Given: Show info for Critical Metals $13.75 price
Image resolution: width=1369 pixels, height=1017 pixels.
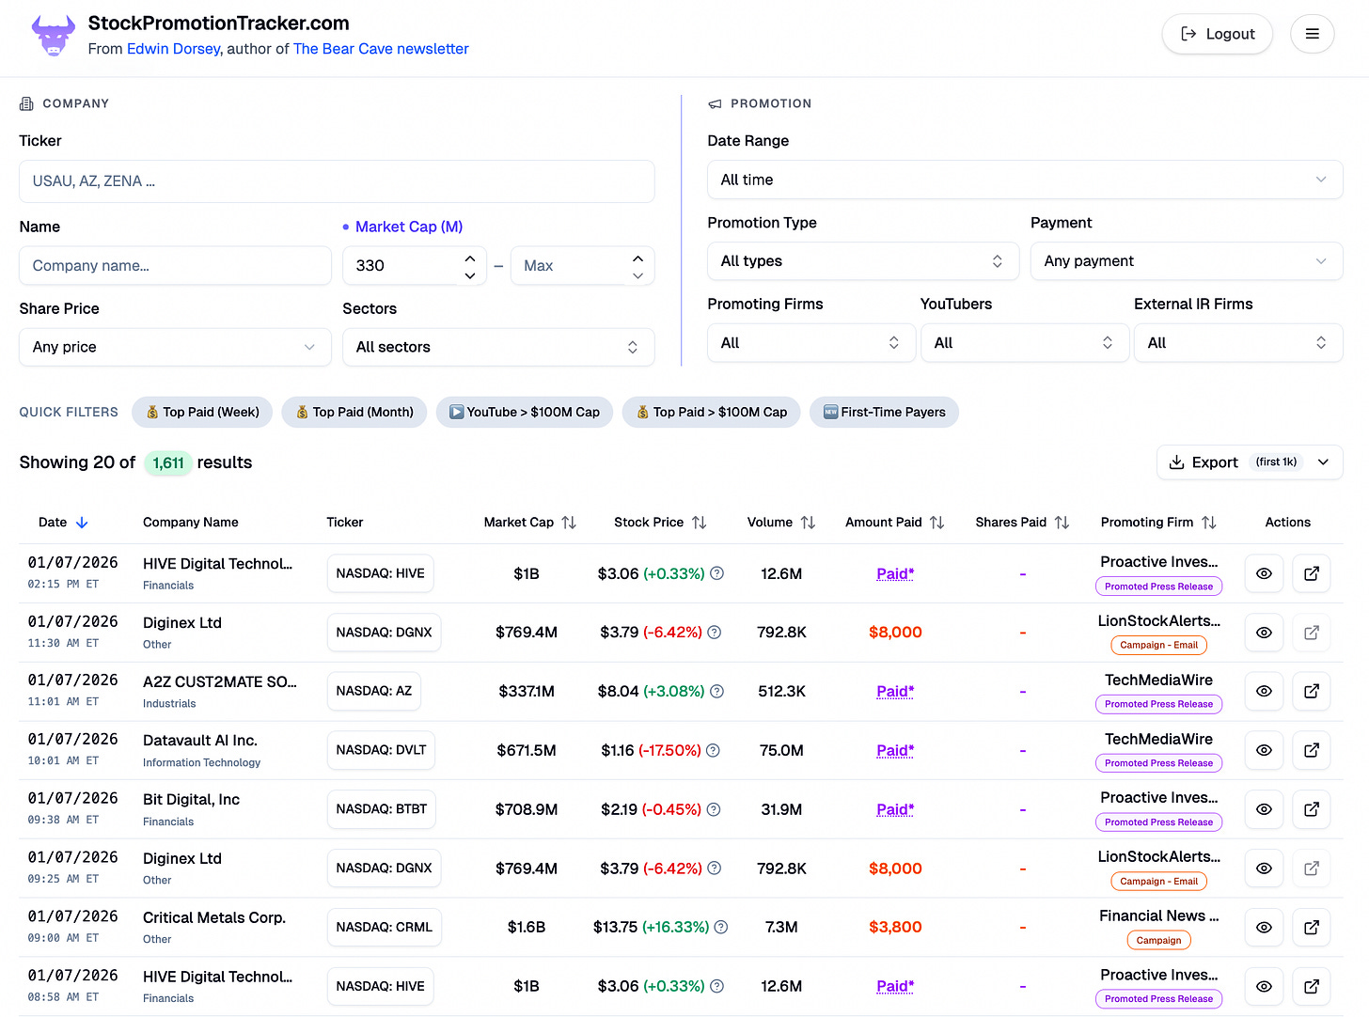Looking at the screenshot, I should click(x=721, y=927).
